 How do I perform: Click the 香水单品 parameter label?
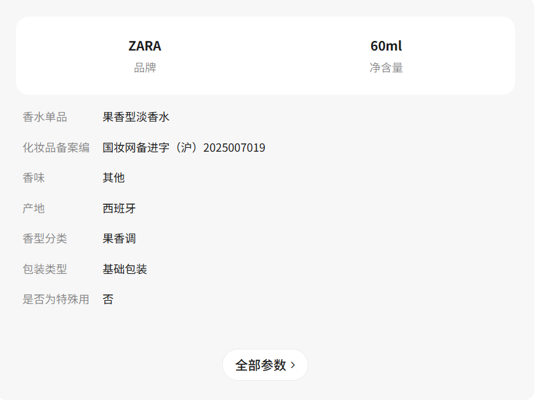(x=45, y=117)
